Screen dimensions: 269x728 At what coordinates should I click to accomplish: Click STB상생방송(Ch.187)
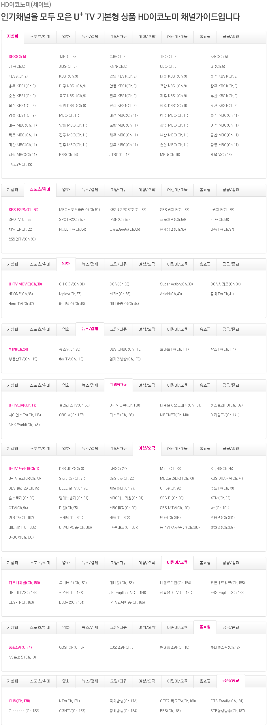point(228,711)
